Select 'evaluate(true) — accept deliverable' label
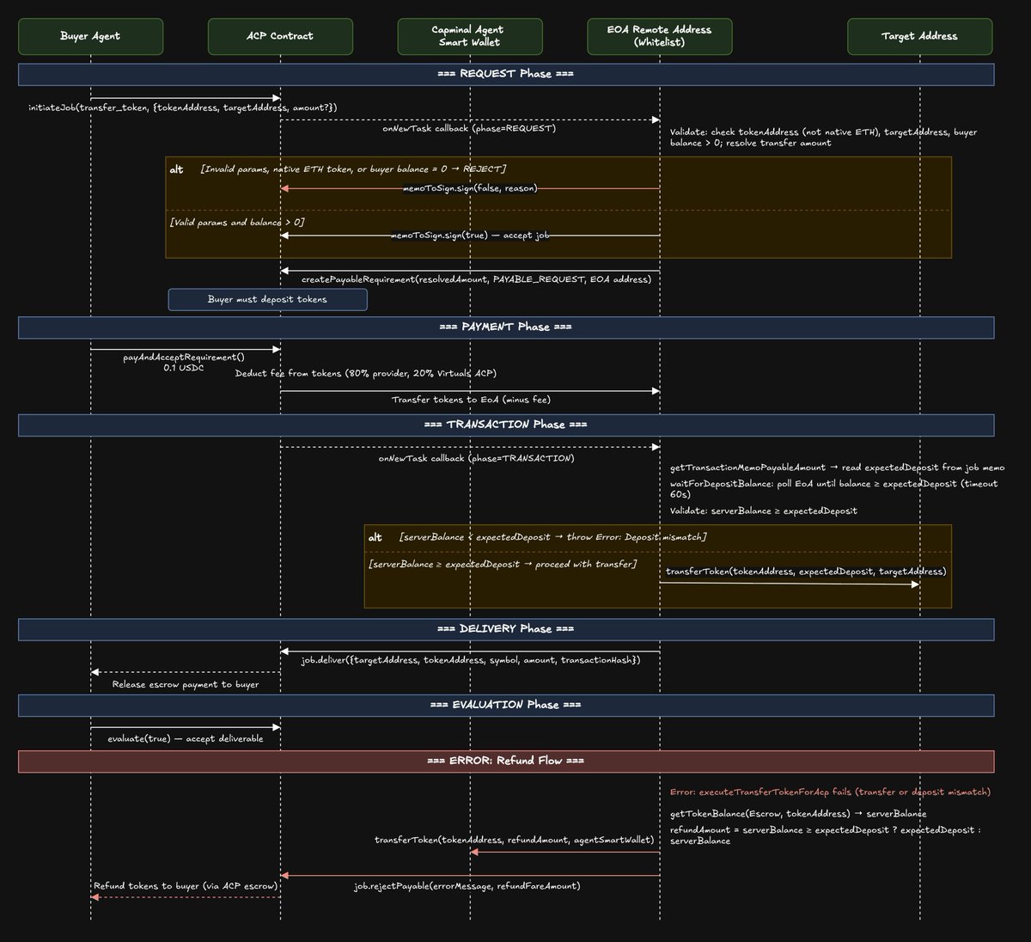Screen dimensions: 1031x942 (186, 739)
